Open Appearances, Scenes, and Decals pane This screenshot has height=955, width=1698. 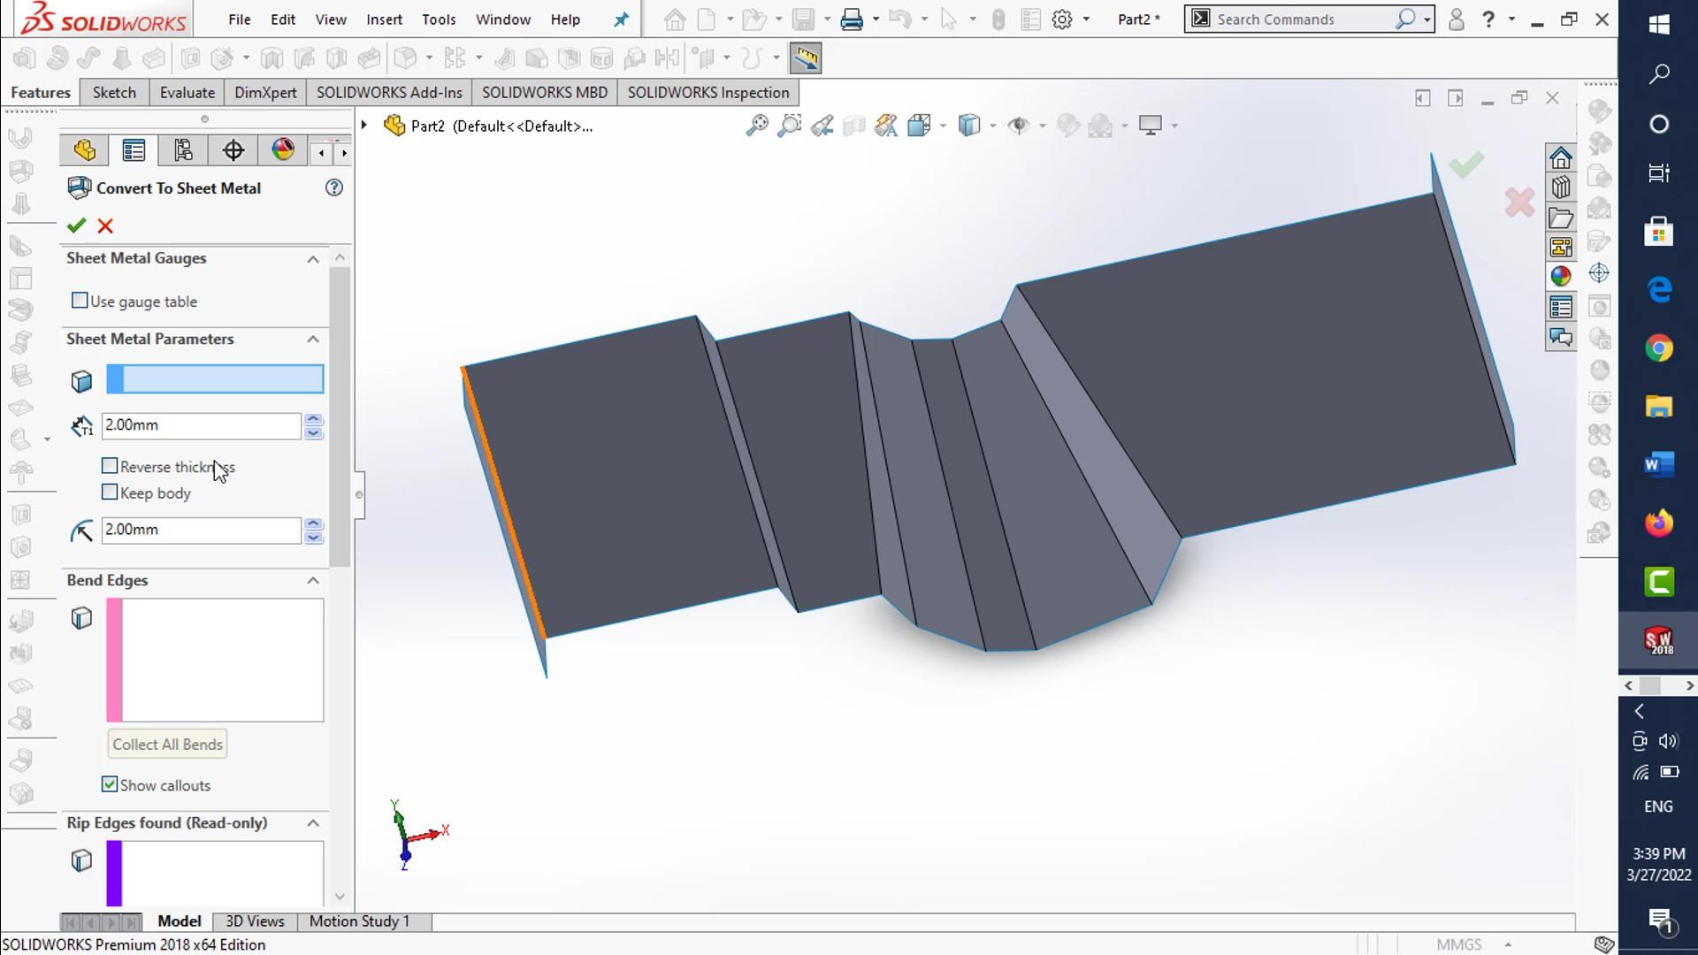(1562, 276)
